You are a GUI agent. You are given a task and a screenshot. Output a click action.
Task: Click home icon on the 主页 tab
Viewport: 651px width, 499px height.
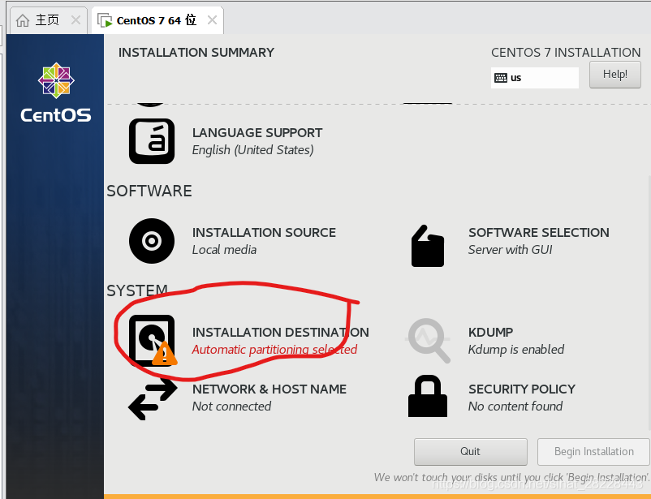click(x=23, y=20)
